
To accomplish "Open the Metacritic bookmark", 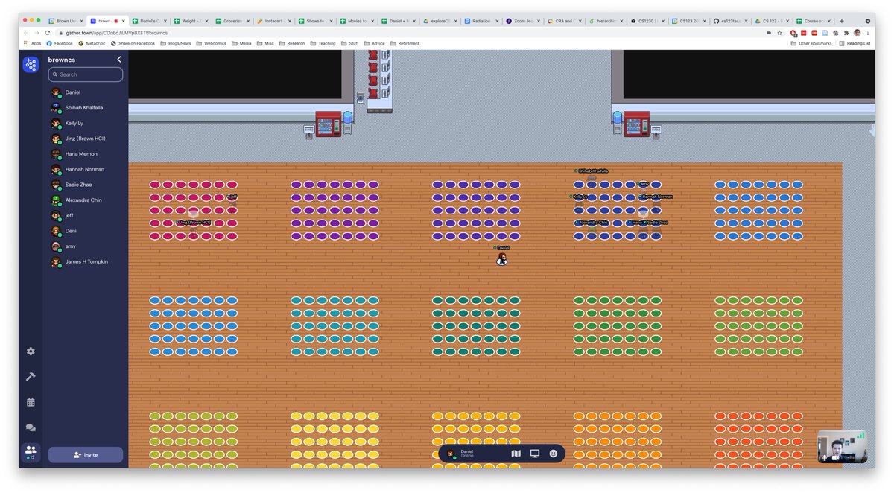I will tap(93, 43).
